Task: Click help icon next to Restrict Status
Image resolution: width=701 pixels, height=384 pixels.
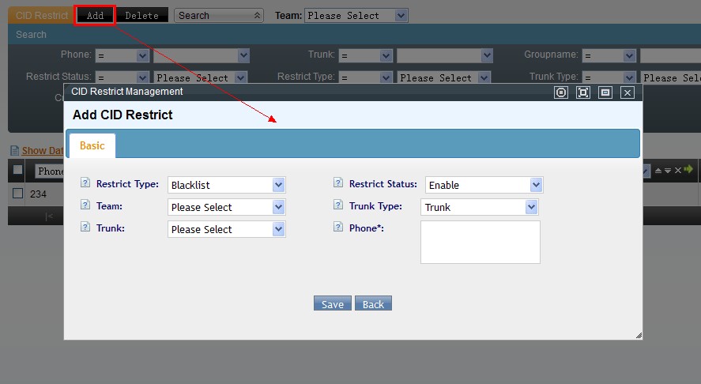Action: tap(338, 183)
